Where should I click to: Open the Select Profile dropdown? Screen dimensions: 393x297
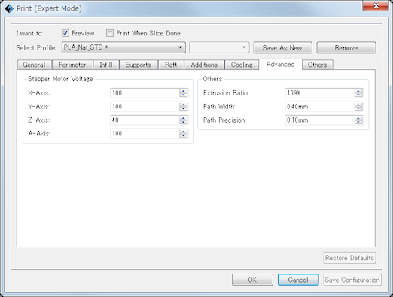(123, 47)
